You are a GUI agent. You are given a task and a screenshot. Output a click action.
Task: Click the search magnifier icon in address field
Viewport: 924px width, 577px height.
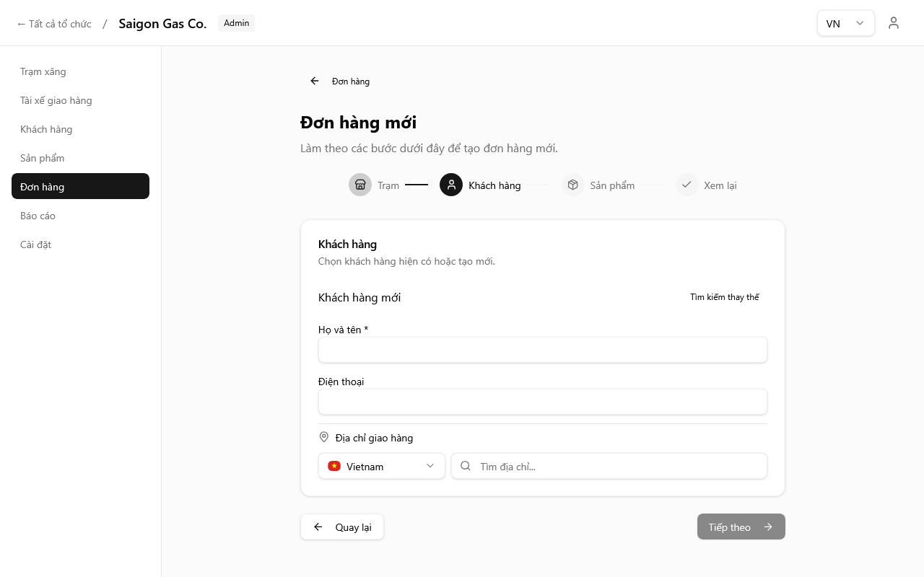pyautogui.click(x=466, y=466)
